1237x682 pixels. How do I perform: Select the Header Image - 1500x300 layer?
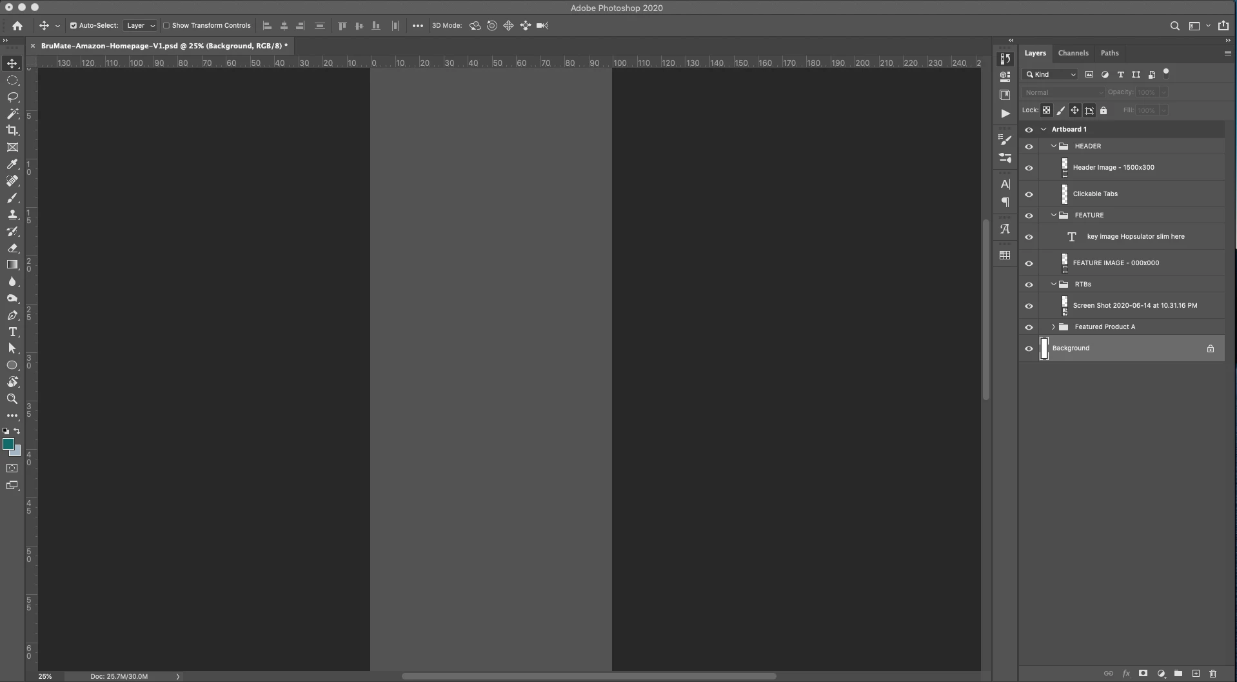point(1122,167)
